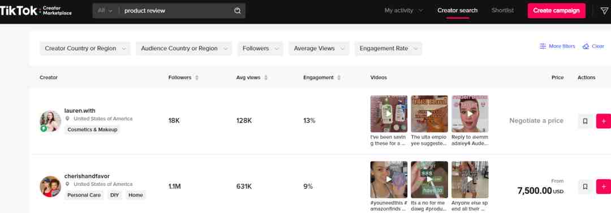Click the Create campaign button
The image size is (611, 213).
coord(557,11)
